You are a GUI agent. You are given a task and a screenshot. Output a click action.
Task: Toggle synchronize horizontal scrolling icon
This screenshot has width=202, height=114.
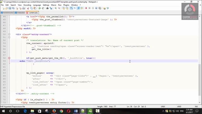(67, 8)
